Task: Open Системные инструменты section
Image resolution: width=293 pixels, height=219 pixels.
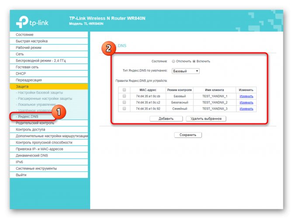Action: coord(49,169)
